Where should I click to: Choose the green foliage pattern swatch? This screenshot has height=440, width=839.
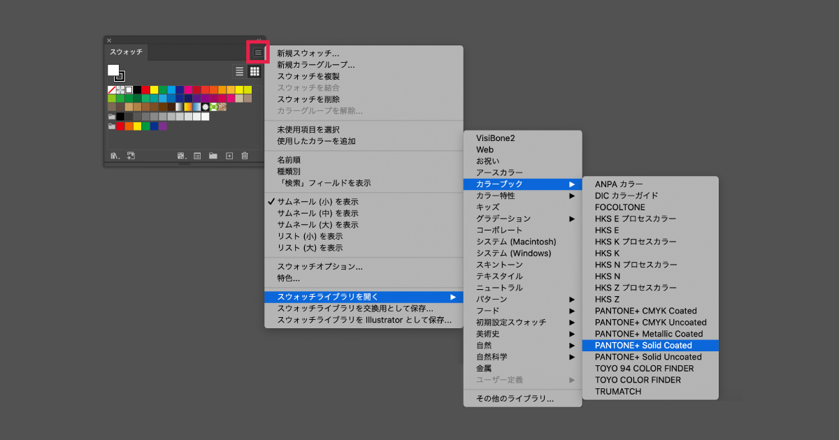pos(214,107)
